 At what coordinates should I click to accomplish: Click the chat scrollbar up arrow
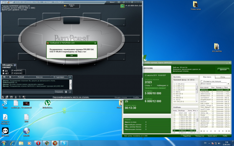71,81
